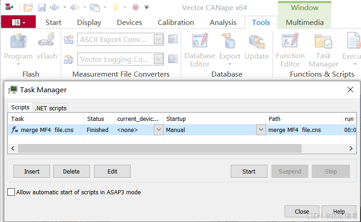This screenshot has width=361, height=222.
Task: Select task merge MF4 file.cns
Action: [x=46, y=130]
